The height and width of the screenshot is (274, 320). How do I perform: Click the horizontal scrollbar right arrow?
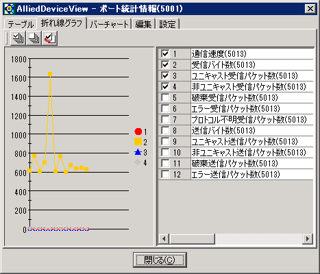click(x=308, y=238)
